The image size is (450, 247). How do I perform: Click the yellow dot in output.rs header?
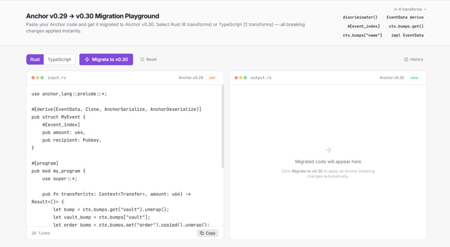point(241,78)
